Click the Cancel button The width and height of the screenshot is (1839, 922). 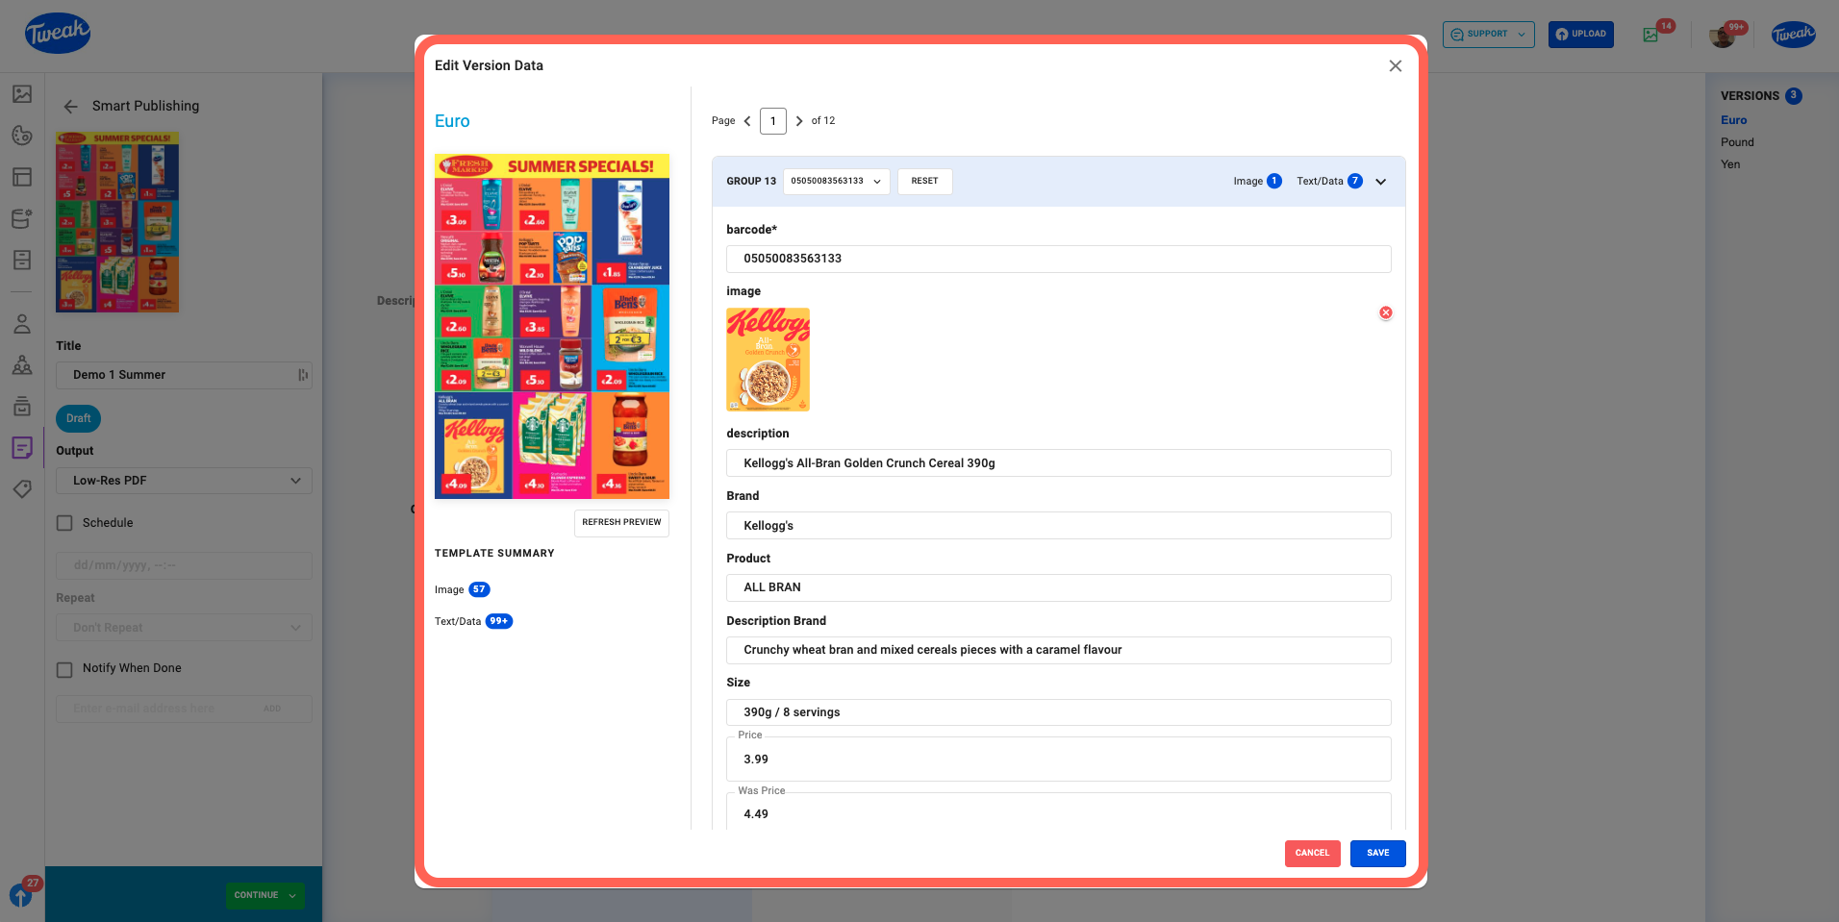pos(1312,854)
